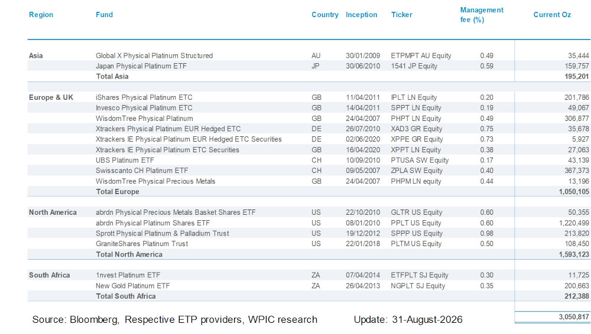Click the 22/01/2018 inception date
The image size is (591, 334).
point(363,244)
